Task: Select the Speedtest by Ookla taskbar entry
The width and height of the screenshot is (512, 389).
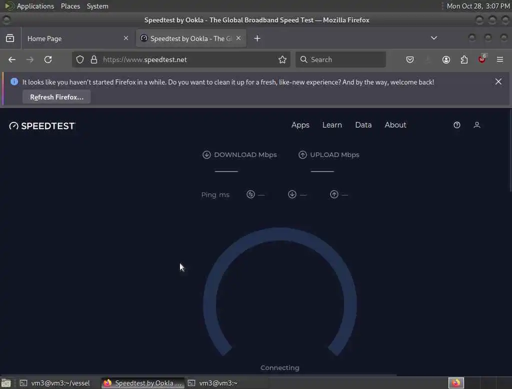Action: pyautogui.click(x=143, y=383)
